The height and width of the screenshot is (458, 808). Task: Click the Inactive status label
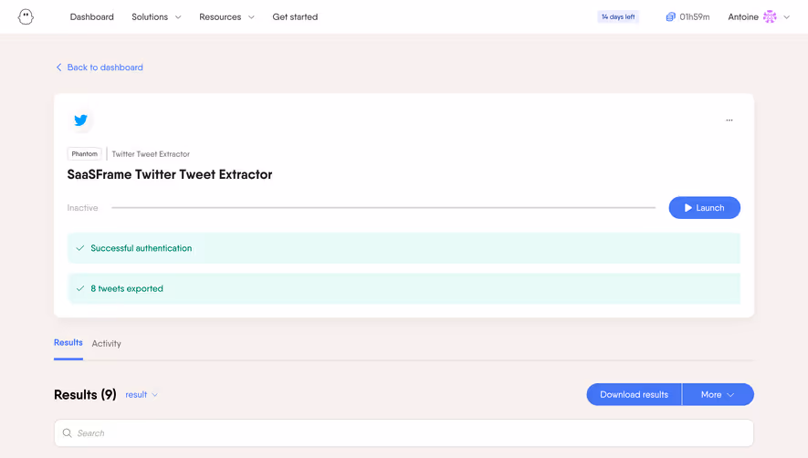[82, 208]
